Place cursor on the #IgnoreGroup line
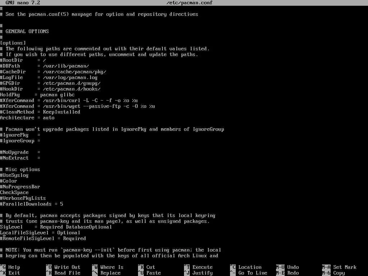 pos(20,141)
